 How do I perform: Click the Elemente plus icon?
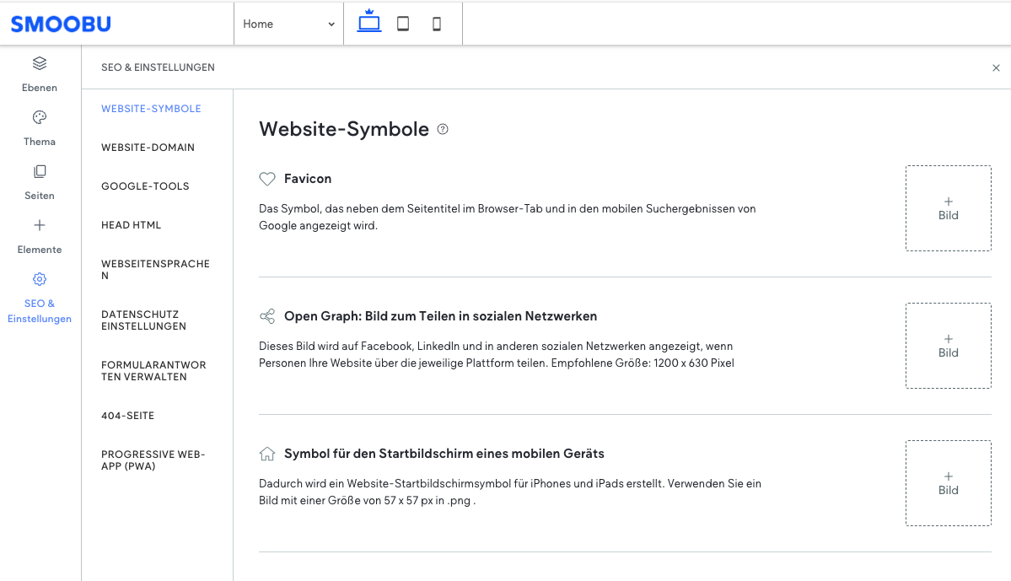[x=39, y=225]
